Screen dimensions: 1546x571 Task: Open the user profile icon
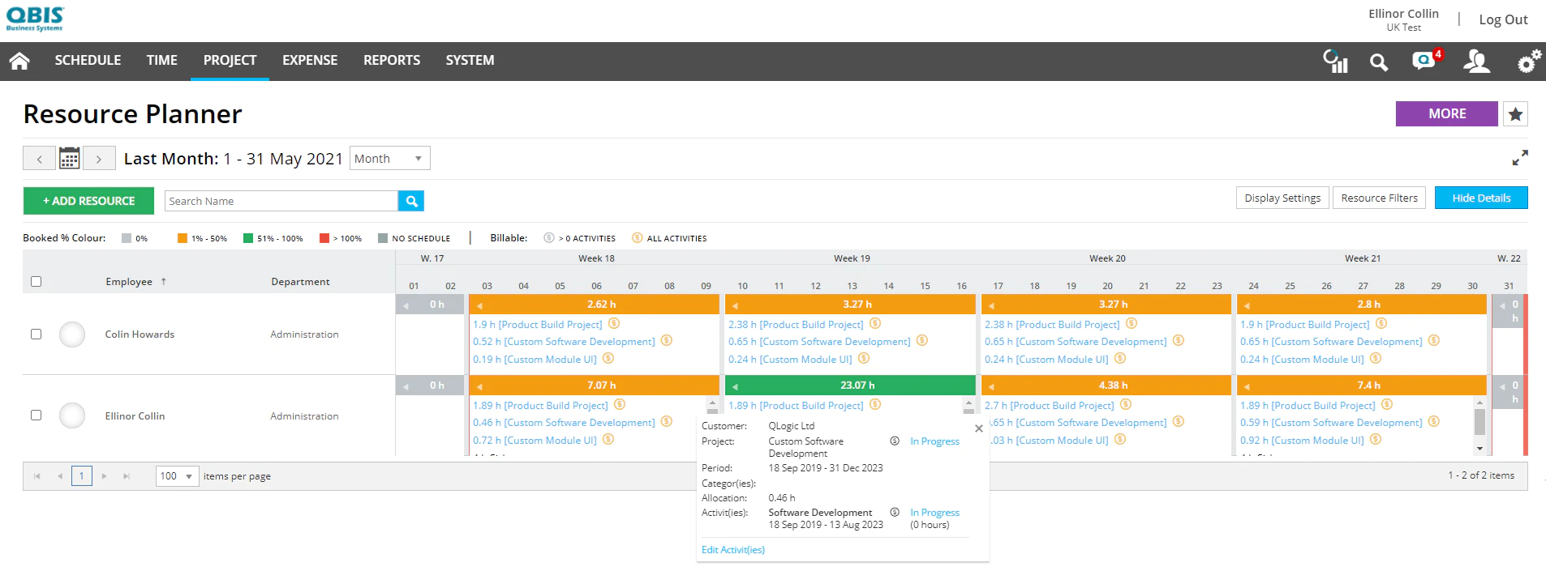click(x=1476, y=61)
